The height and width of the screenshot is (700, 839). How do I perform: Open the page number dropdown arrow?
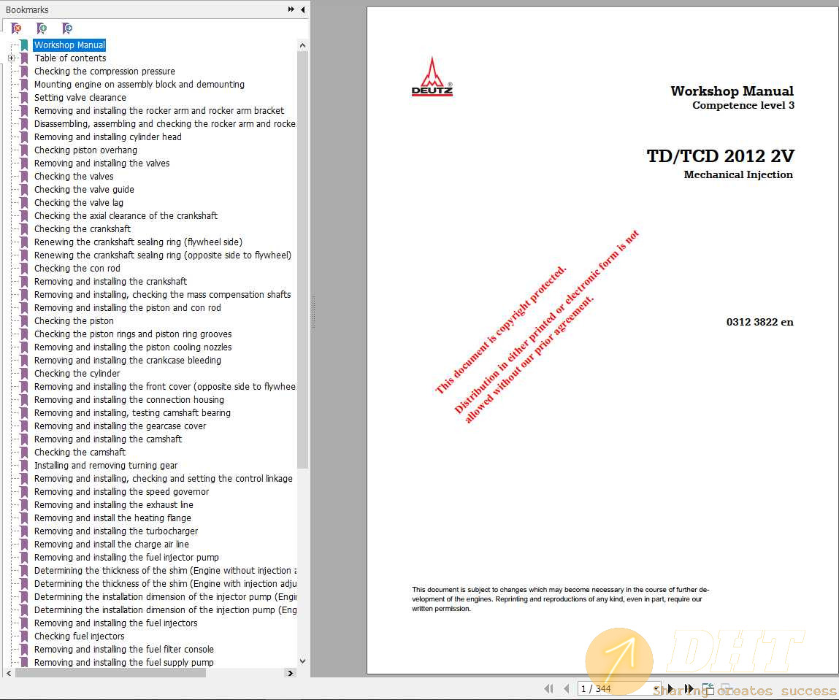[x=656, y=689]
